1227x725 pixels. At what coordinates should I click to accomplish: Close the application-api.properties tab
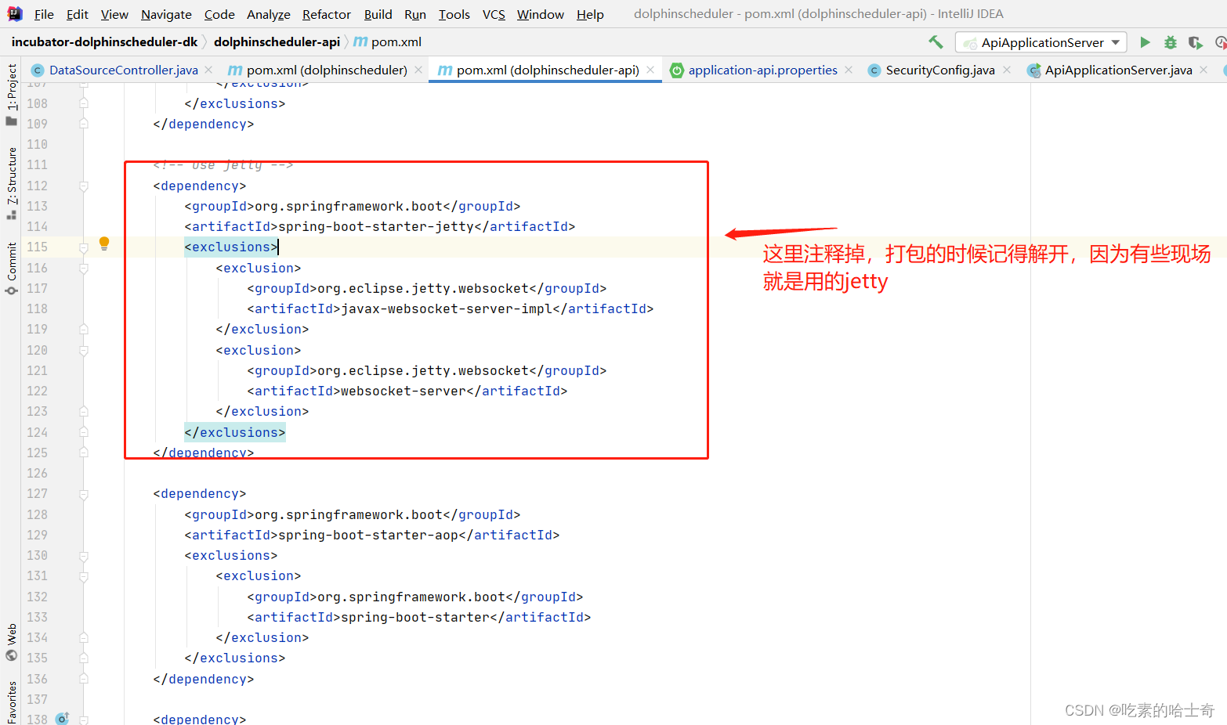pyautogui.click(x=849, y=70)
